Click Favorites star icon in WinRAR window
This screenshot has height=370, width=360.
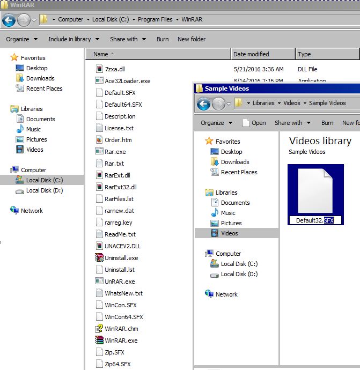pos(14,57)
